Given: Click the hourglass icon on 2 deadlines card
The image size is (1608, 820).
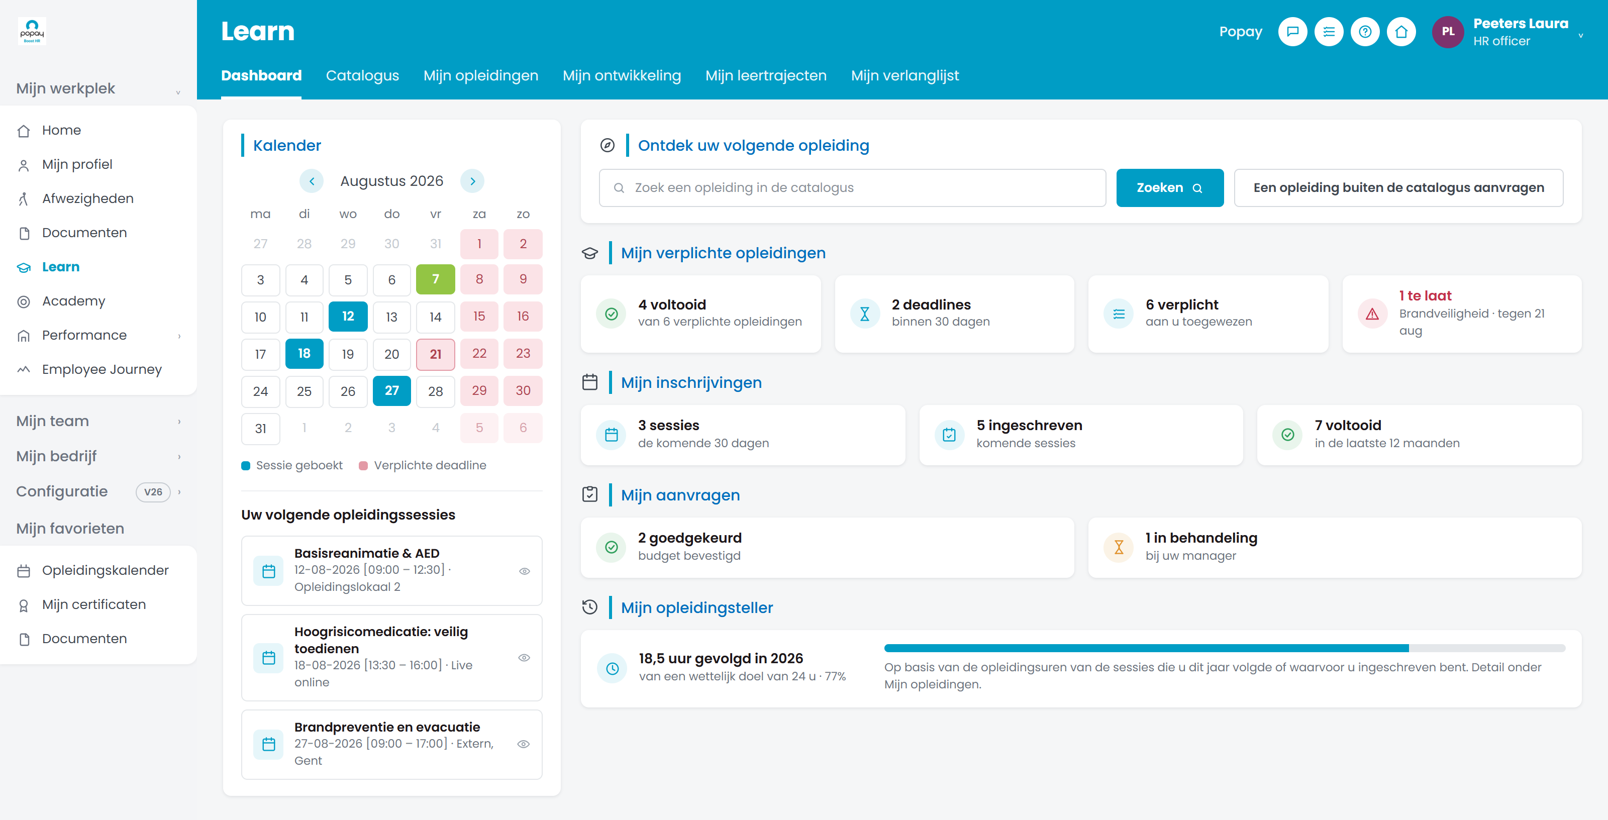Looking at the screenshot, I should (x=864, y=314).
